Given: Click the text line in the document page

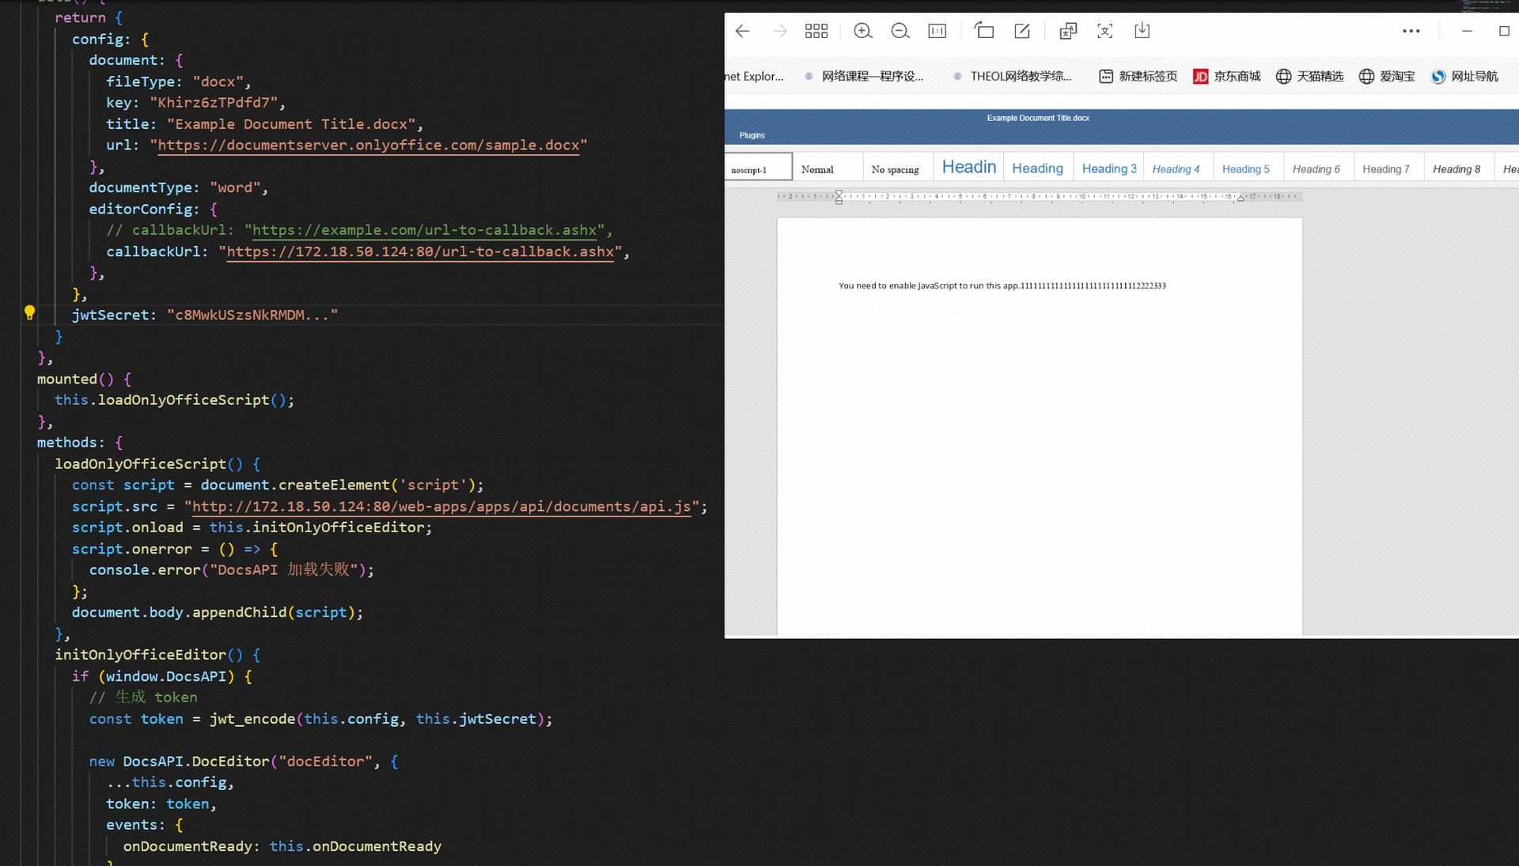Looking at the screenshot, I should (1002, 286).
